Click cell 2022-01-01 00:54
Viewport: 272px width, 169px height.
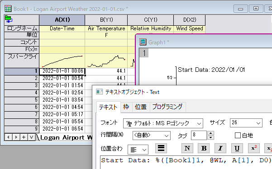[x=62, y=78]
